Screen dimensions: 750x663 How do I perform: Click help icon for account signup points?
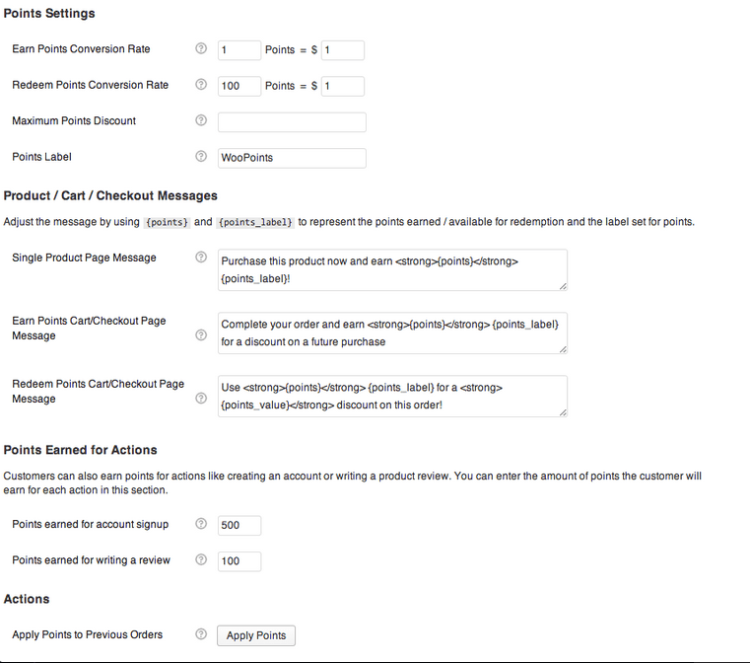201,524
